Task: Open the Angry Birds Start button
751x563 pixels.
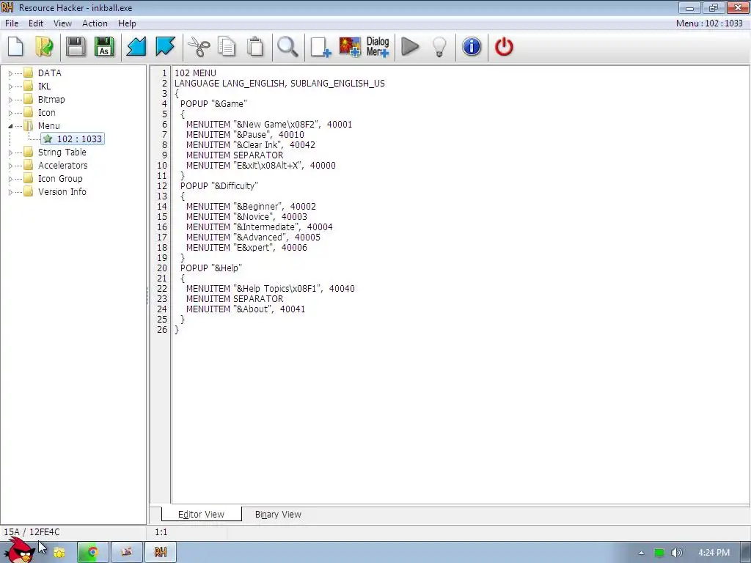Action: (18, 551)
